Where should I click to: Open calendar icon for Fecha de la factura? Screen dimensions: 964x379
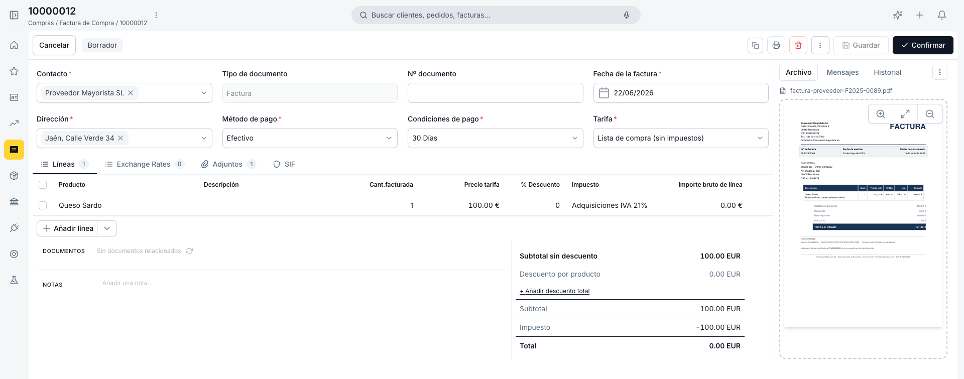tap(604, 93)
